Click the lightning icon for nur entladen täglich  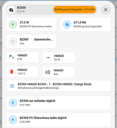pos(13,103)
